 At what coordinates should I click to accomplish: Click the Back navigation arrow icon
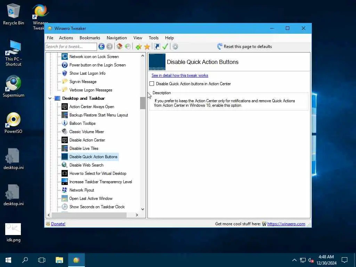point(102,47)
